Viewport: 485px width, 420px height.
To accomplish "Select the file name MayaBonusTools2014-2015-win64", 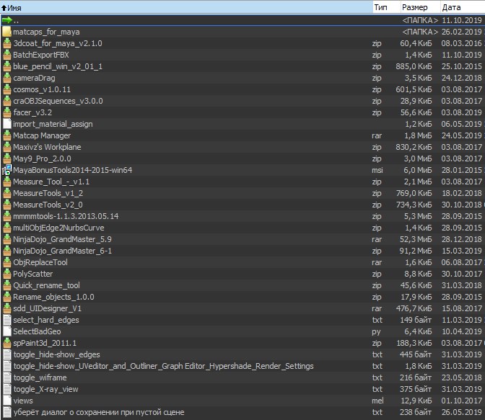I will point(73,170).
